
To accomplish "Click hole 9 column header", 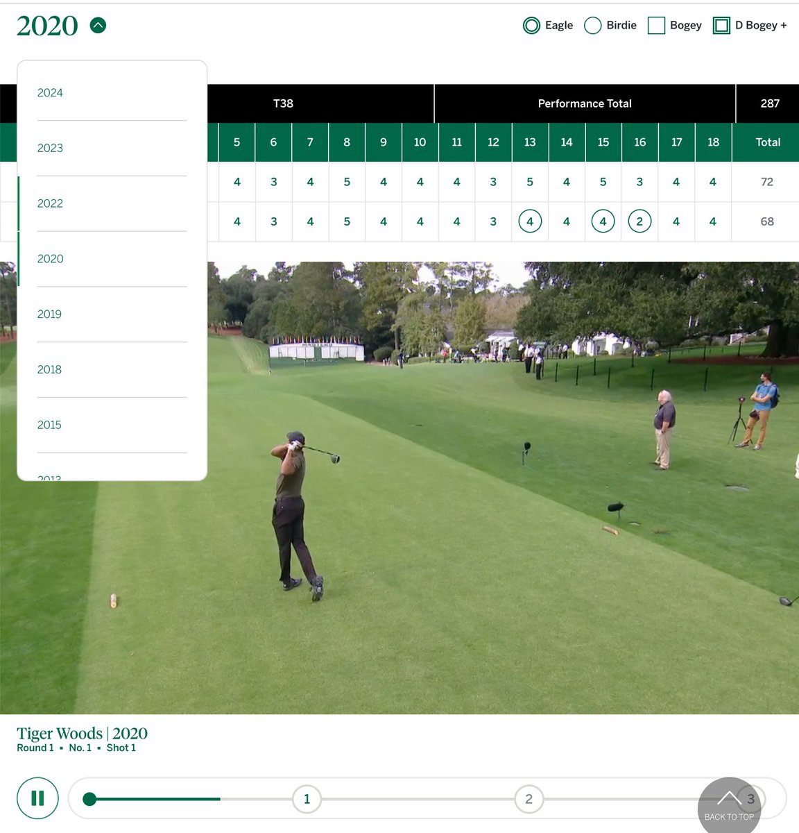I will pyautogui.click(x=384, y=142).
